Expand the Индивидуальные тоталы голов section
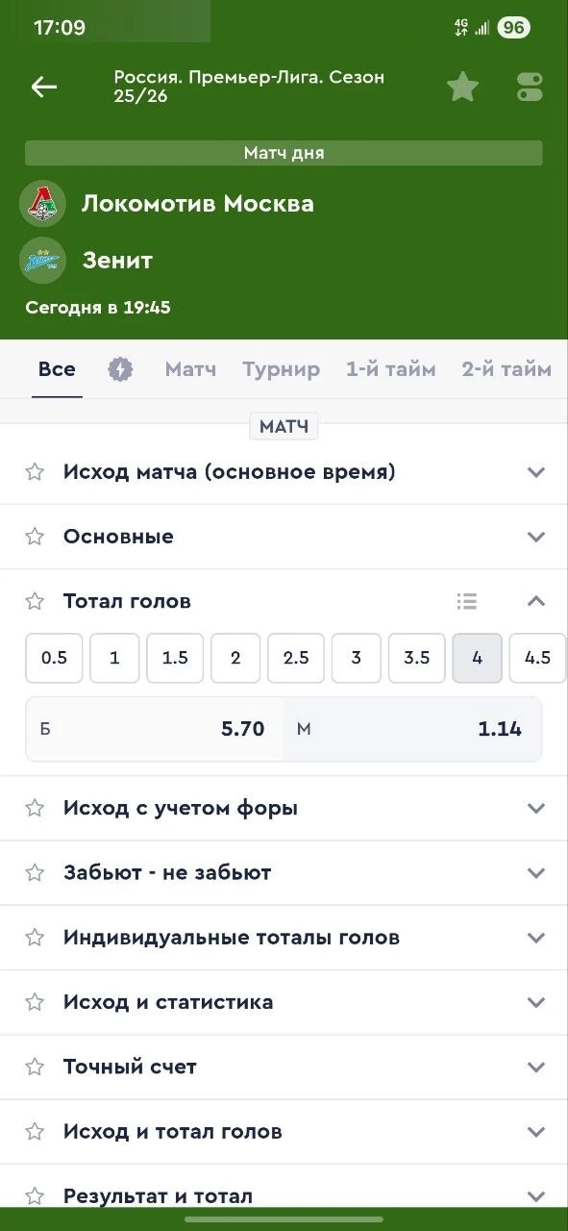 [535, 937]
